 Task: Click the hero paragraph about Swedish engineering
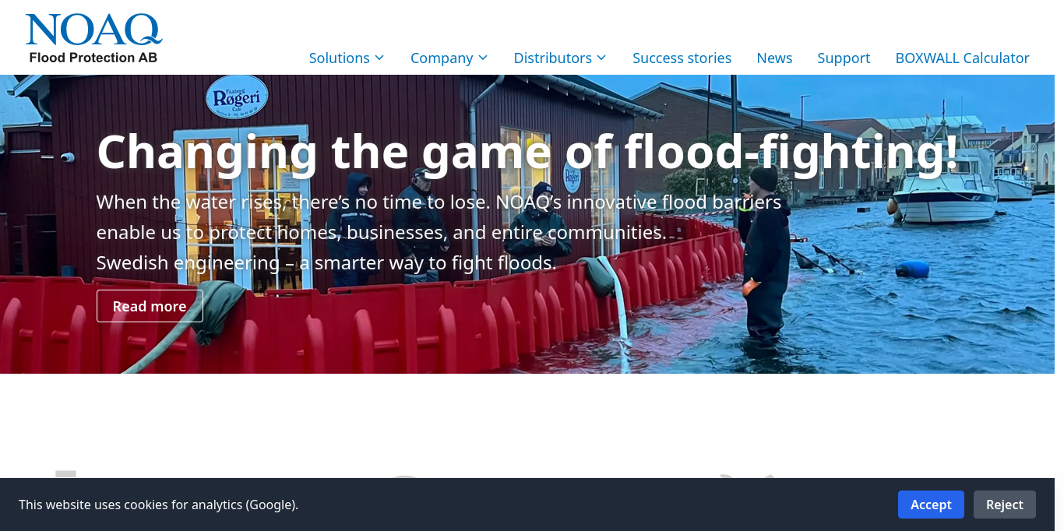coord(439,232)
